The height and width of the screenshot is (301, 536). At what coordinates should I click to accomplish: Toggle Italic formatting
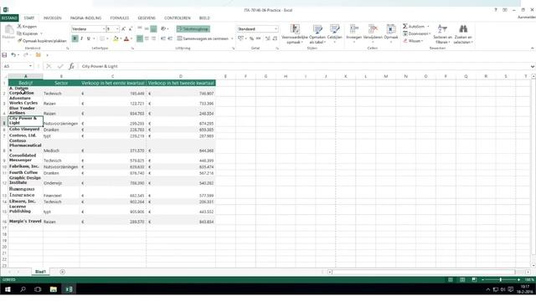click(82, 38)
